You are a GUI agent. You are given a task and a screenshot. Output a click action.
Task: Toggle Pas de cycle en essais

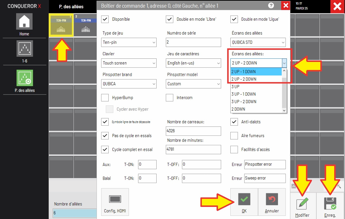coord(105,136)
